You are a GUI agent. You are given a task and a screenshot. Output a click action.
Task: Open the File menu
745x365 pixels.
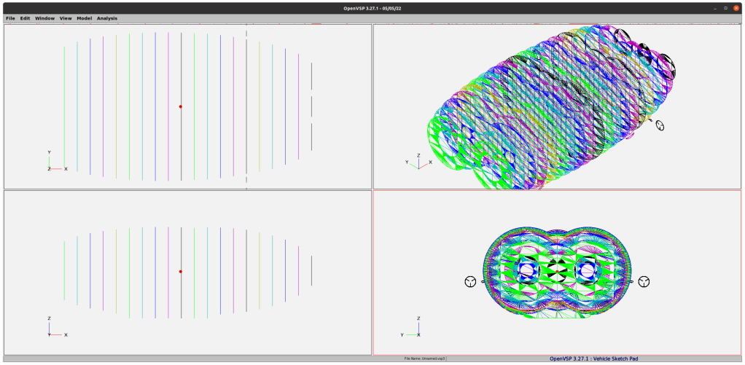pyautogui.click(x=10, y=18)
